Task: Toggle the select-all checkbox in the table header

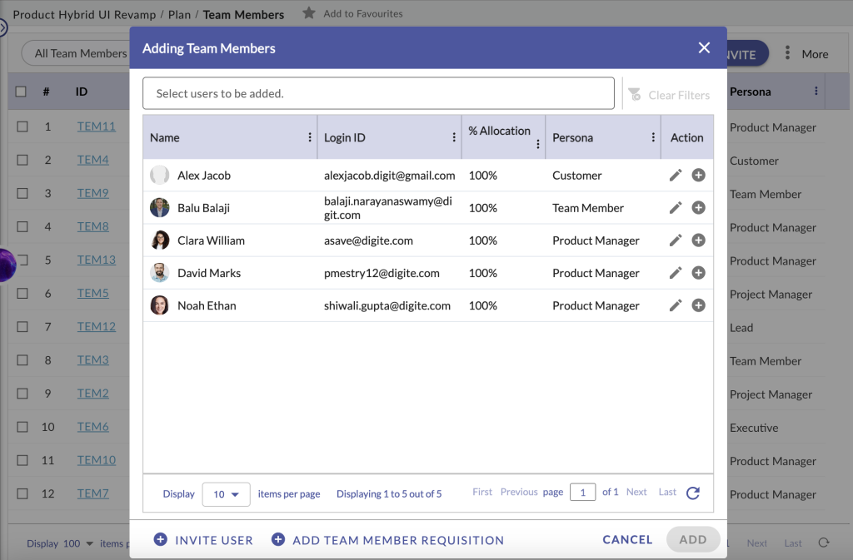Action: 21,91
